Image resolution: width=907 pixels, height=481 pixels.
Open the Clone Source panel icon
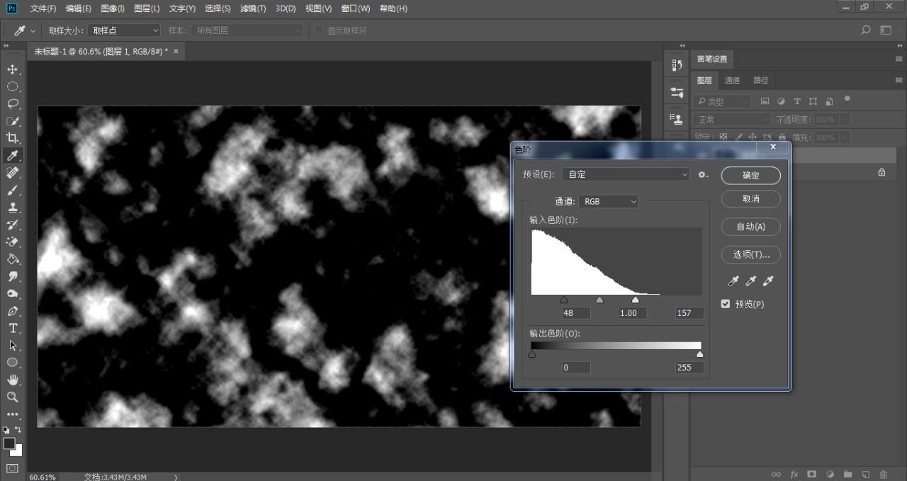pyautogui.click(x=677, y=118)
